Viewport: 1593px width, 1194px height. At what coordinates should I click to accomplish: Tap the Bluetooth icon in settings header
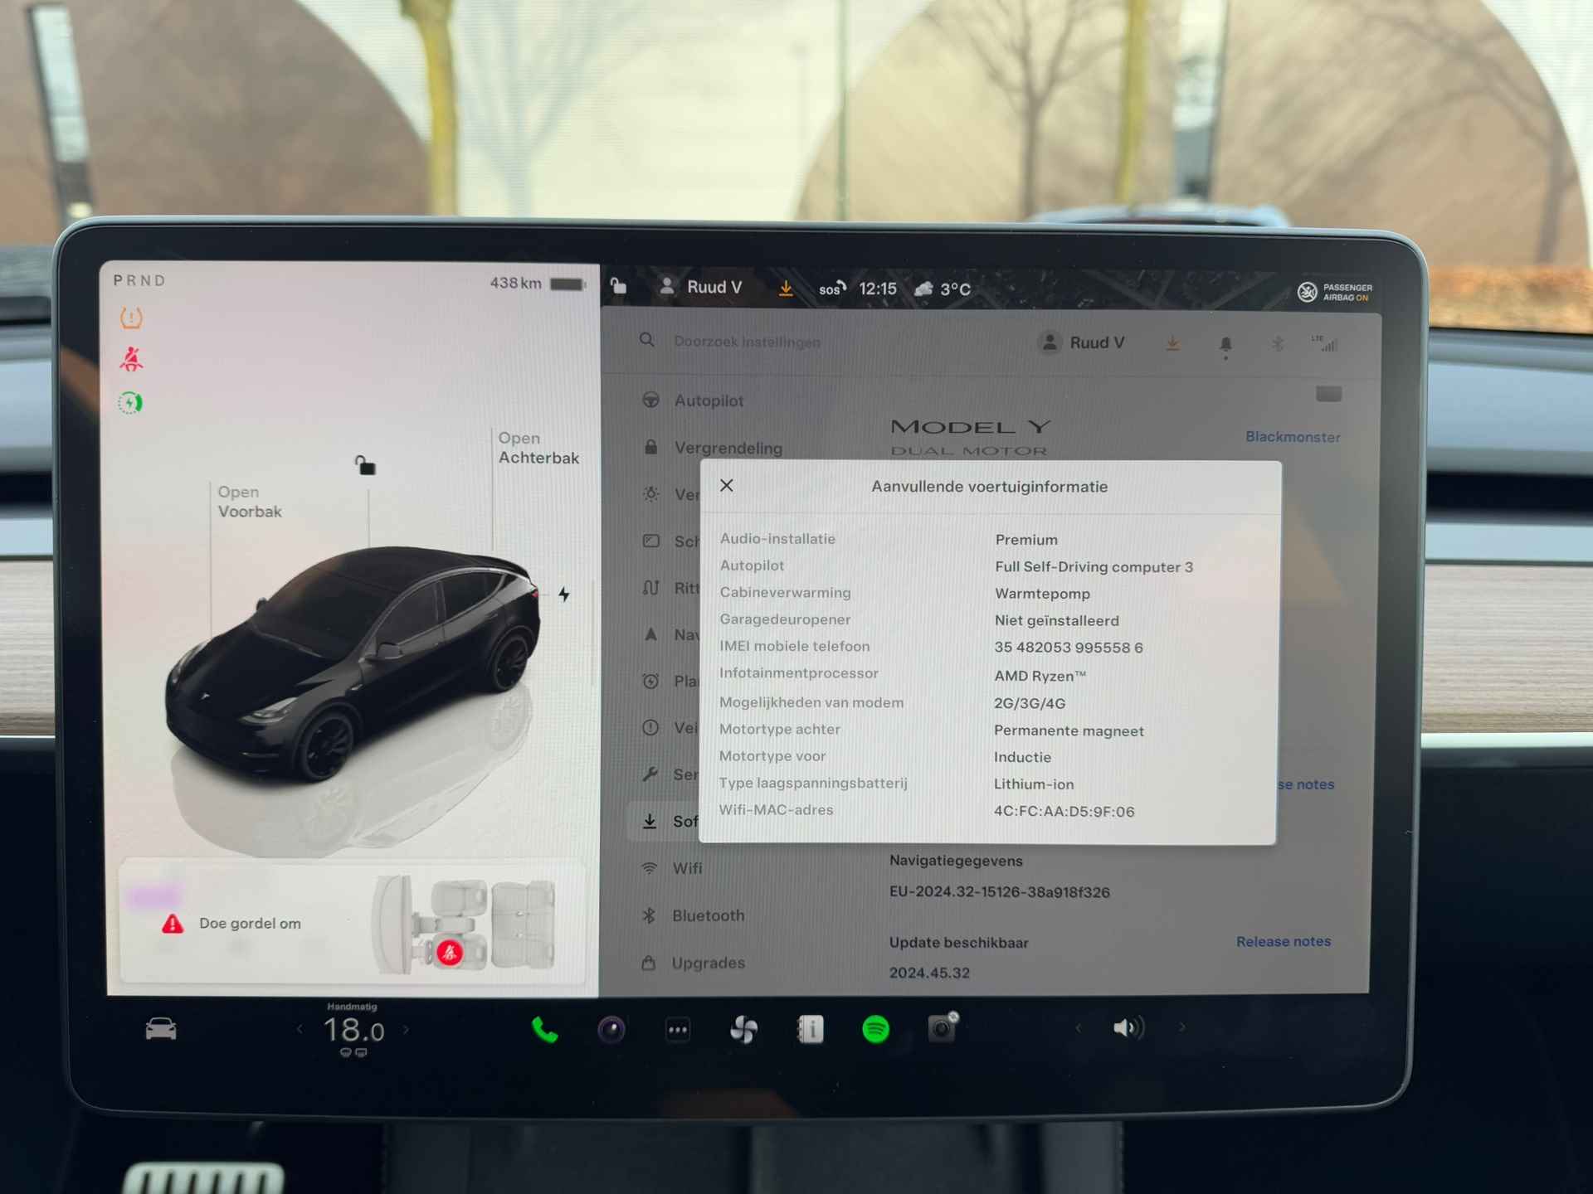pos(1278,343)
